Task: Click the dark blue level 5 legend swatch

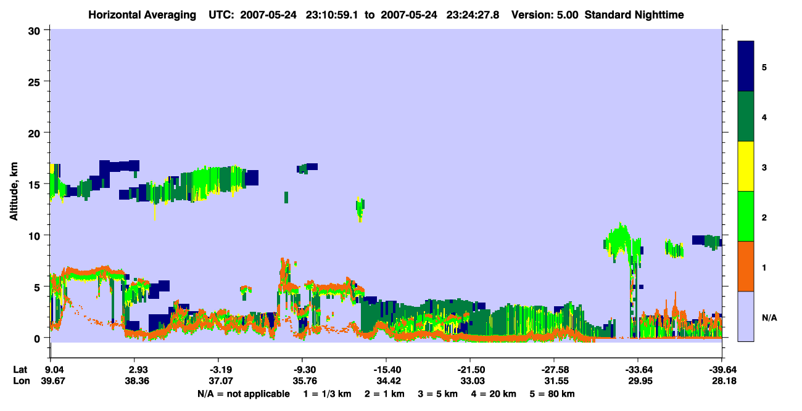Action: [x=746, y=67]
